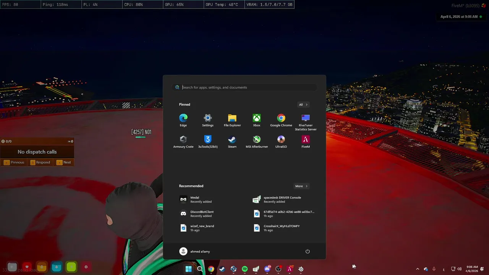Expand All apps list
The image size is (489, 275).
pyautogui.click(x=303, y=105)
